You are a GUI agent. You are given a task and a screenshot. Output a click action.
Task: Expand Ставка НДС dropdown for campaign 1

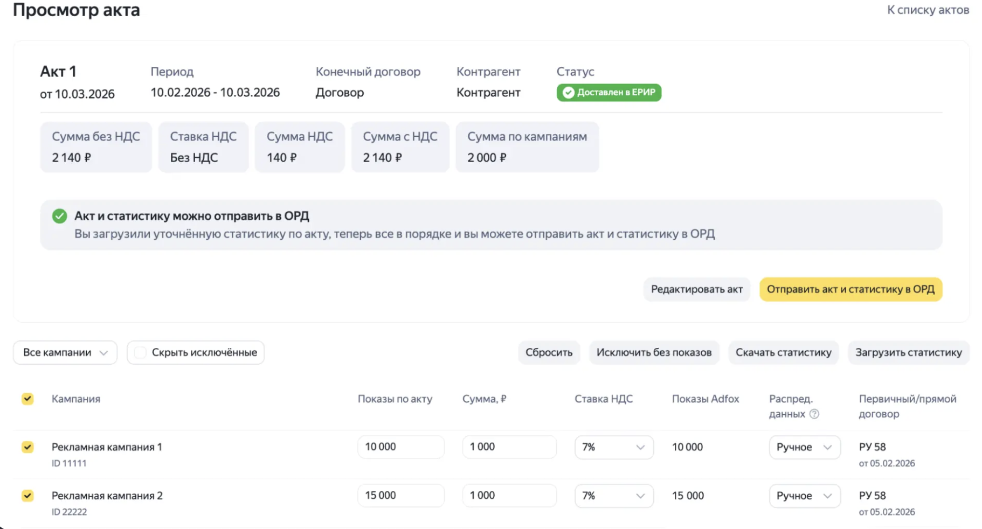[x=613, y=447]
